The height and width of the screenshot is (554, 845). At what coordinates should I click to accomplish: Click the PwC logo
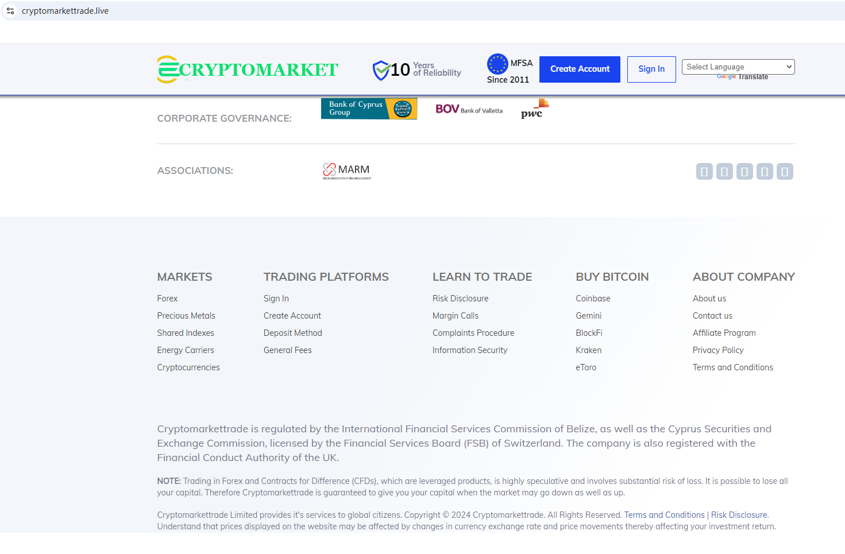point(535,109)
